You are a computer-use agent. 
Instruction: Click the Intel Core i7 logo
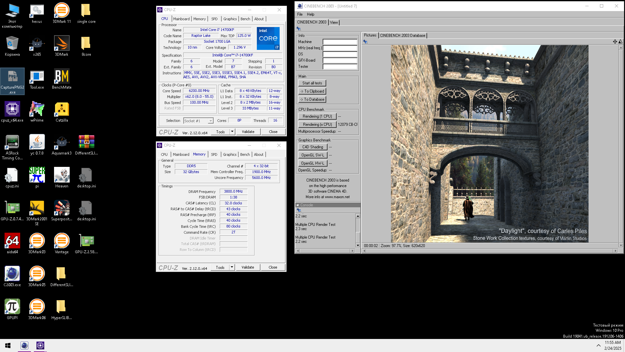pyautogui.click(x=268, y=38)
